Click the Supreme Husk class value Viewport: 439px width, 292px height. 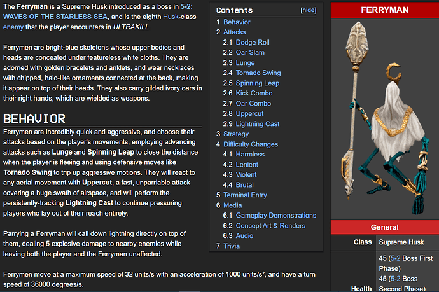pos(401,242)
